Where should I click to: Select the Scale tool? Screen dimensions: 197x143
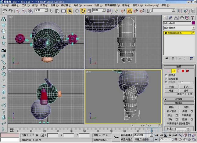pos(89,11)
